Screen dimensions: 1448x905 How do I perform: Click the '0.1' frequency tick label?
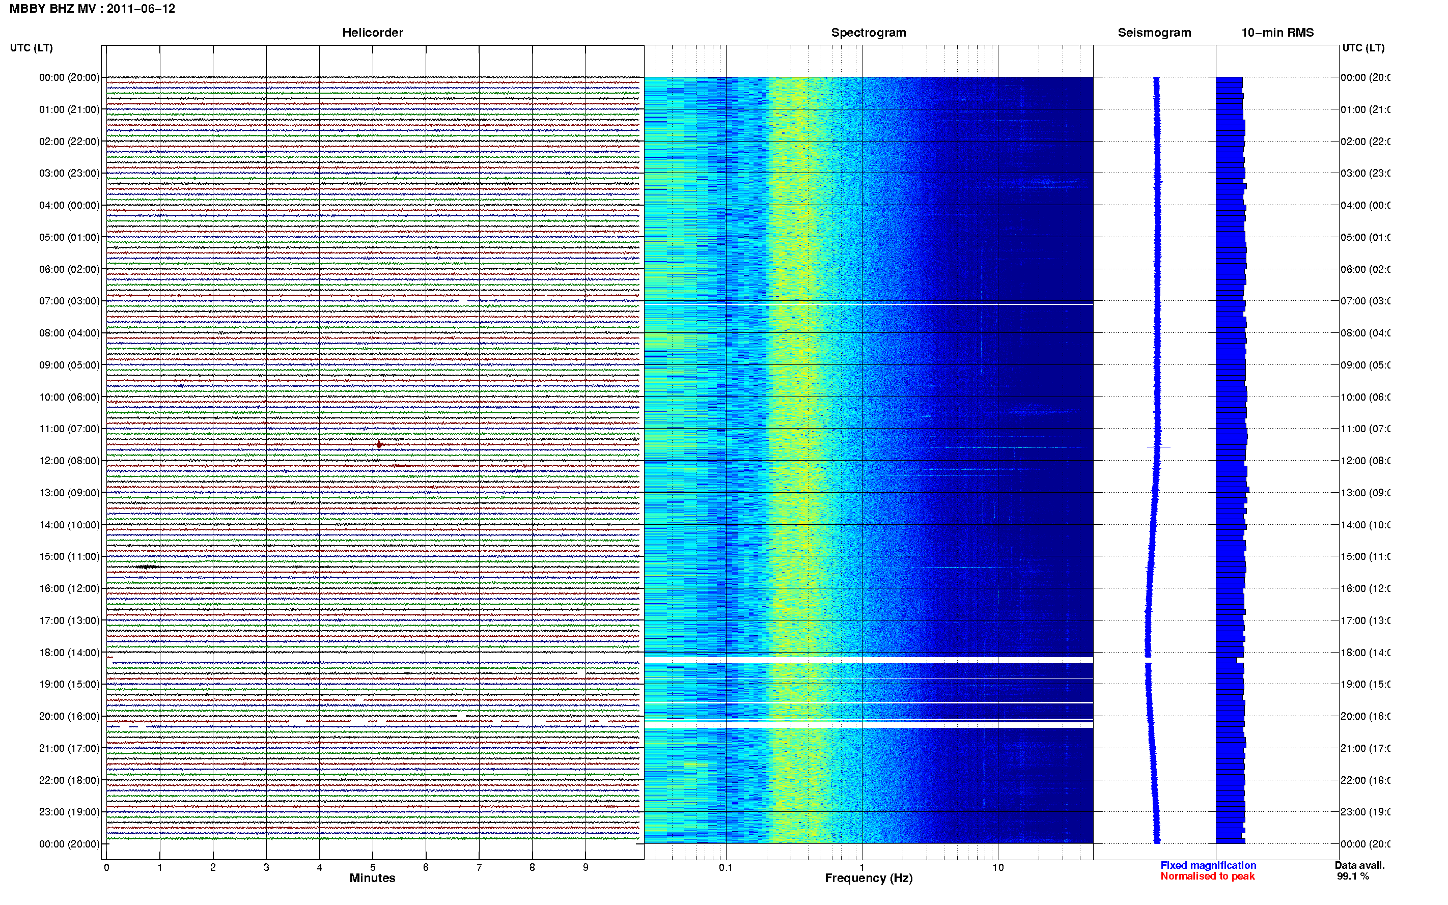pos(726,868)
